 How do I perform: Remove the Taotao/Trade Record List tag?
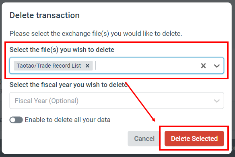tap(87, 66)
